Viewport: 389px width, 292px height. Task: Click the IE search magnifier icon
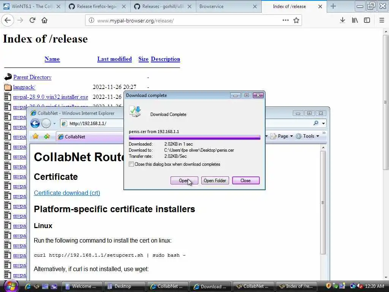point(316,123)
